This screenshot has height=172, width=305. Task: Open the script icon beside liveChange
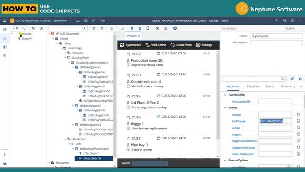click(x=298, y=121)
